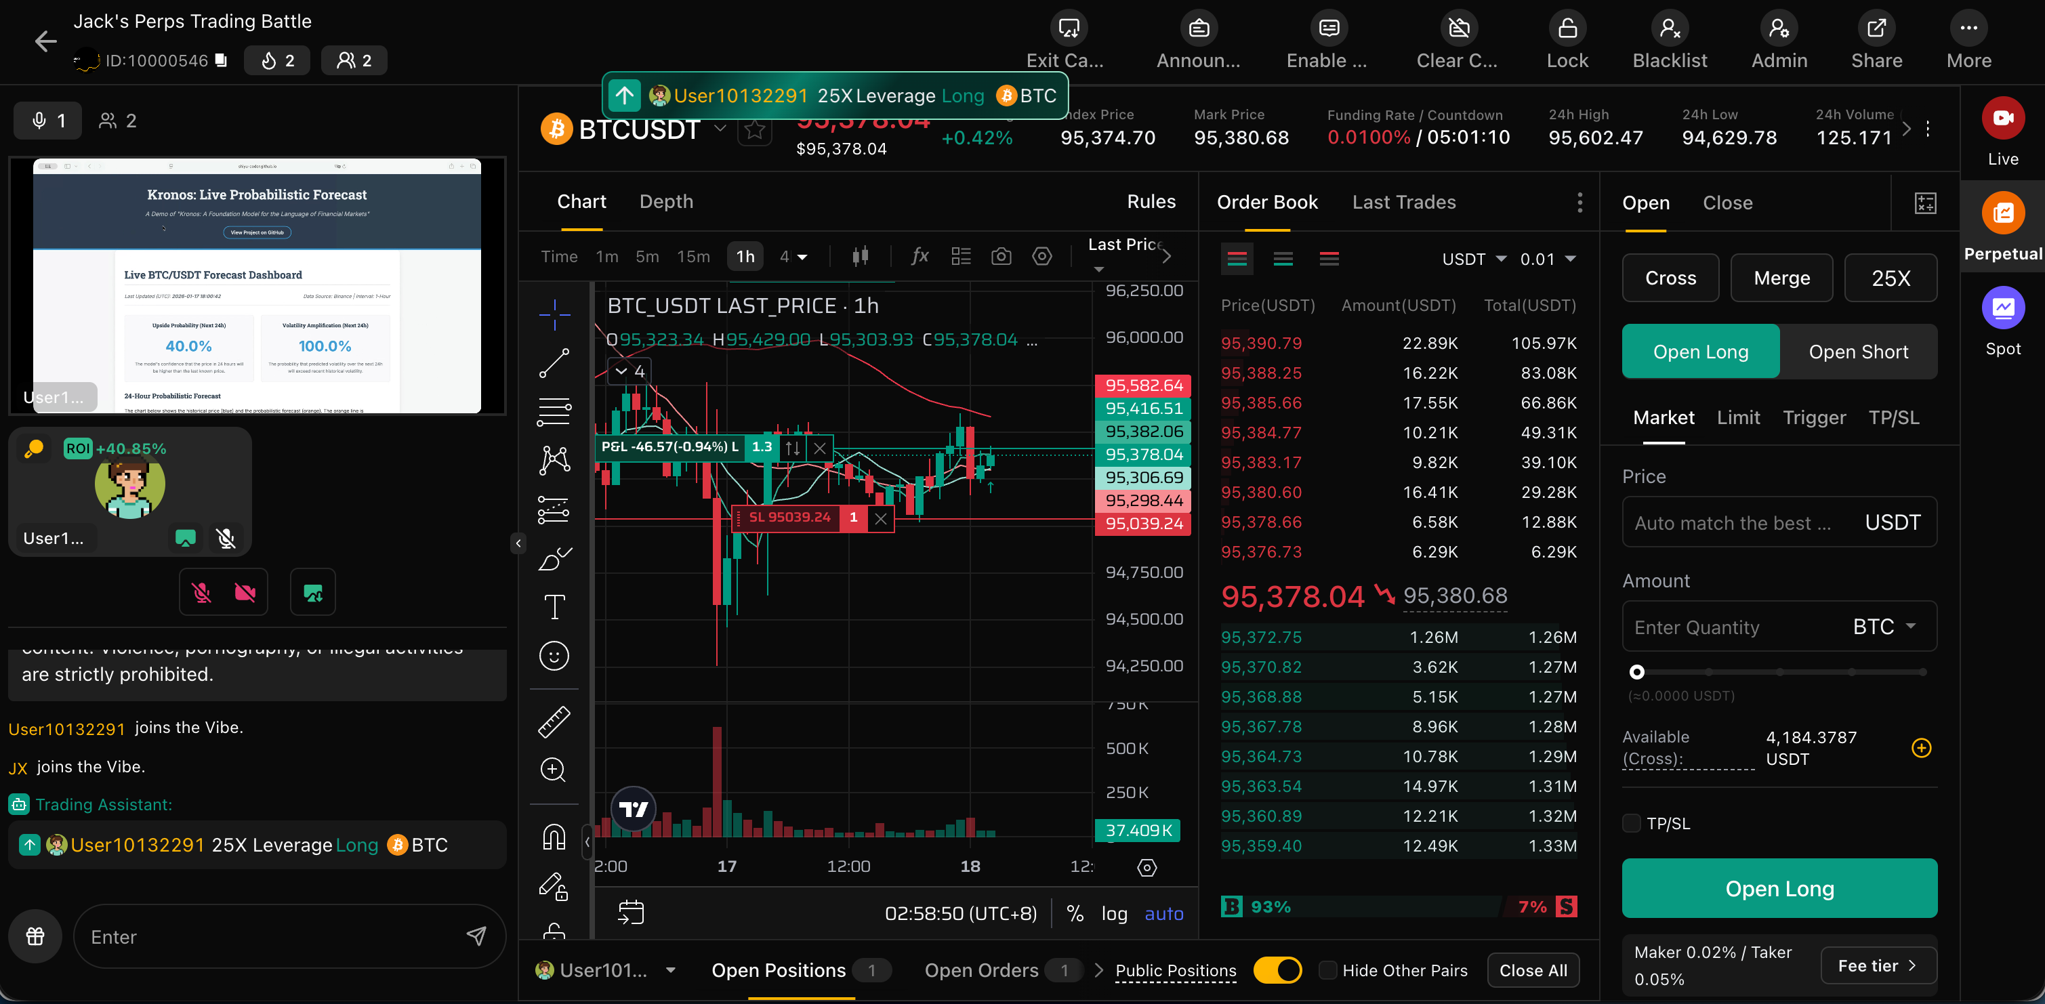
Task: Switch to the Depth tab
Action: tap(666, 202)
